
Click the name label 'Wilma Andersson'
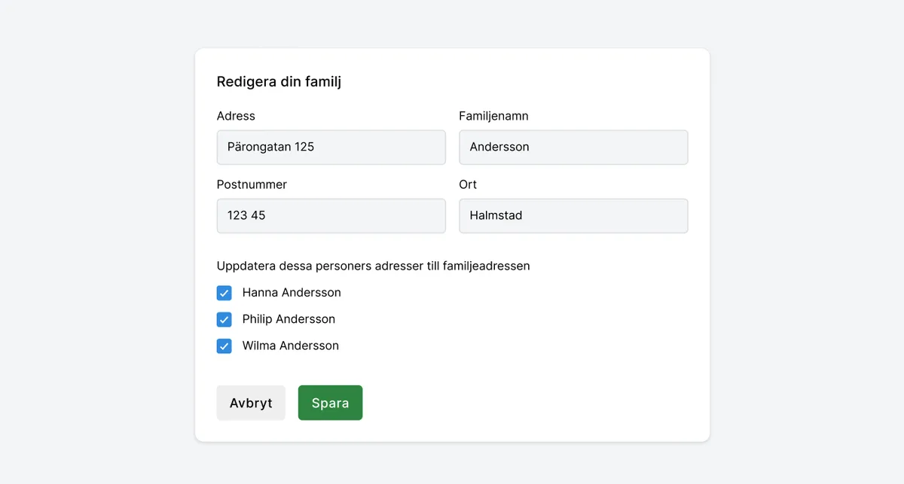click(x=291, y=345)
